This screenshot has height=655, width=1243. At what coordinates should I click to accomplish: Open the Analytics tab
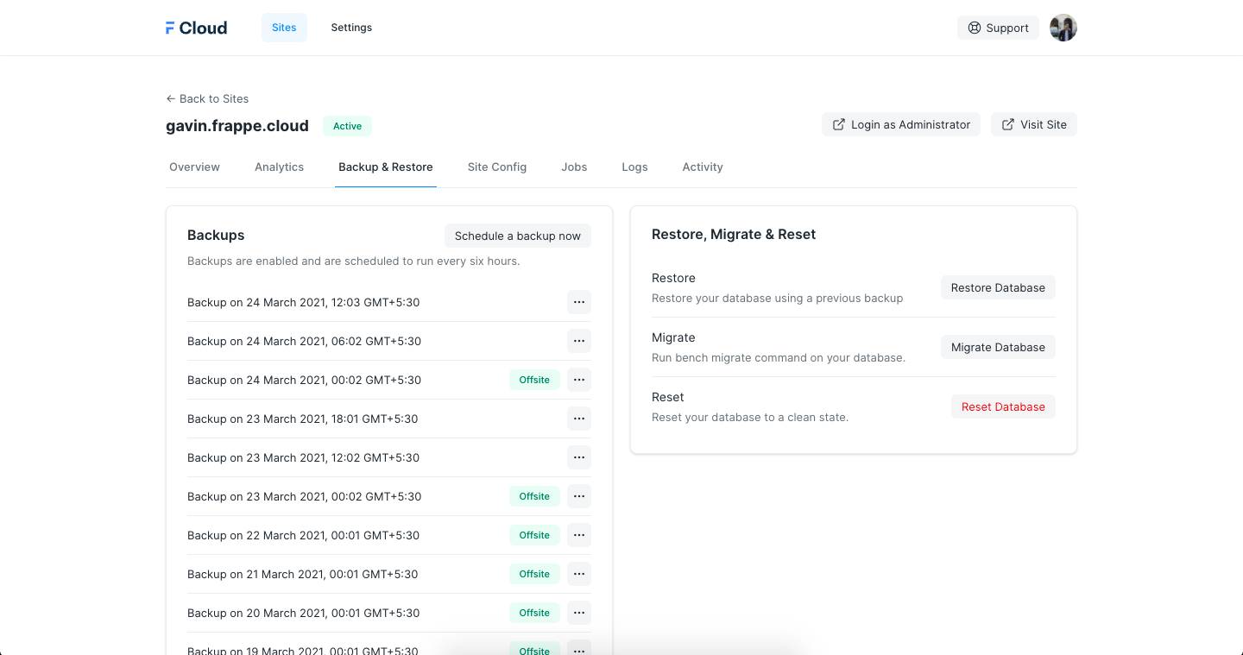point(279,167)
